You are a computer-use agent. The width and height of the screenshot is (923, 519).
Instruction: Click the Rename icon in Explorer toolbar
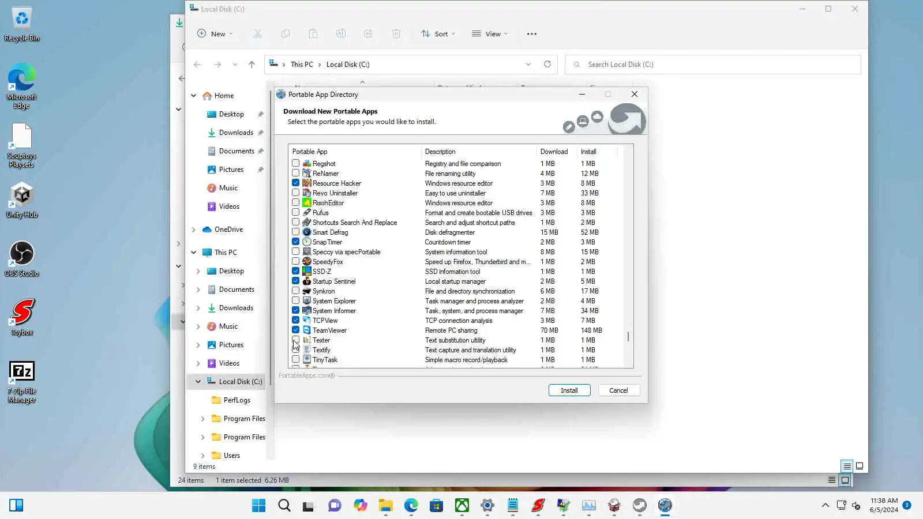[341, 33]
